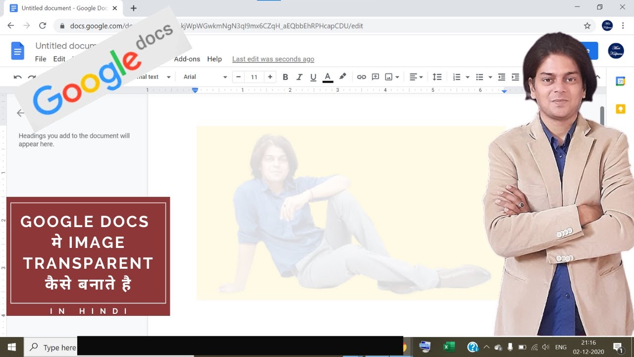Toggle bold formatting
634x357 pixels.
pyautogui.click(x=285, y=77)
